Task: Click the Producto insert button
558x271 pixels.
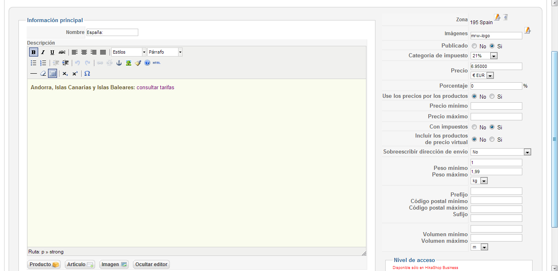Action: (44, 264)
